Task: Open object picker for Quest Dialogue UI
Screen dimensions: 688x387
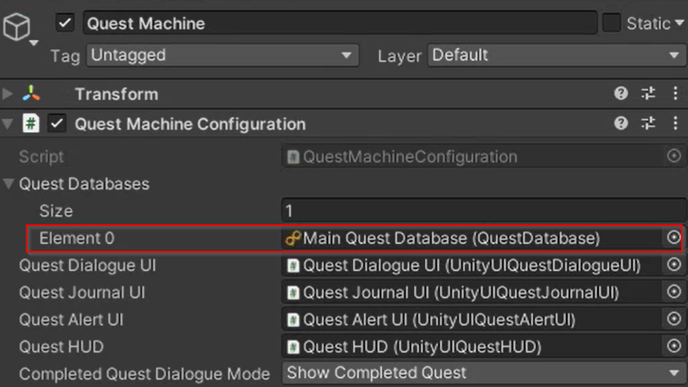Action: click(674, 265)
